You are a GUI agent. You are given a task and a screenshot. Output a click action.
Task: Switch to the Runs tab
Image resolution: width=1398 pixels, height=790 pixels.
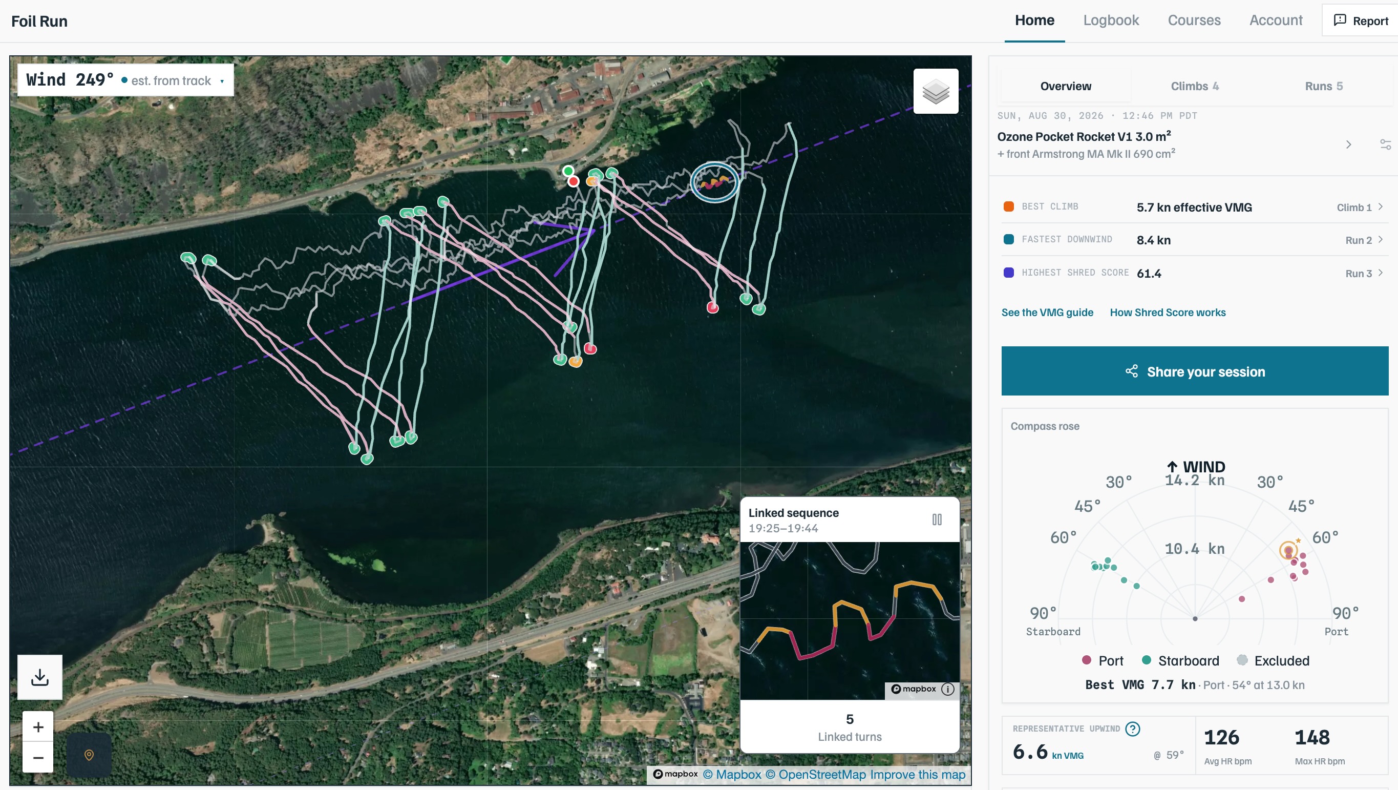(1323, 87)
